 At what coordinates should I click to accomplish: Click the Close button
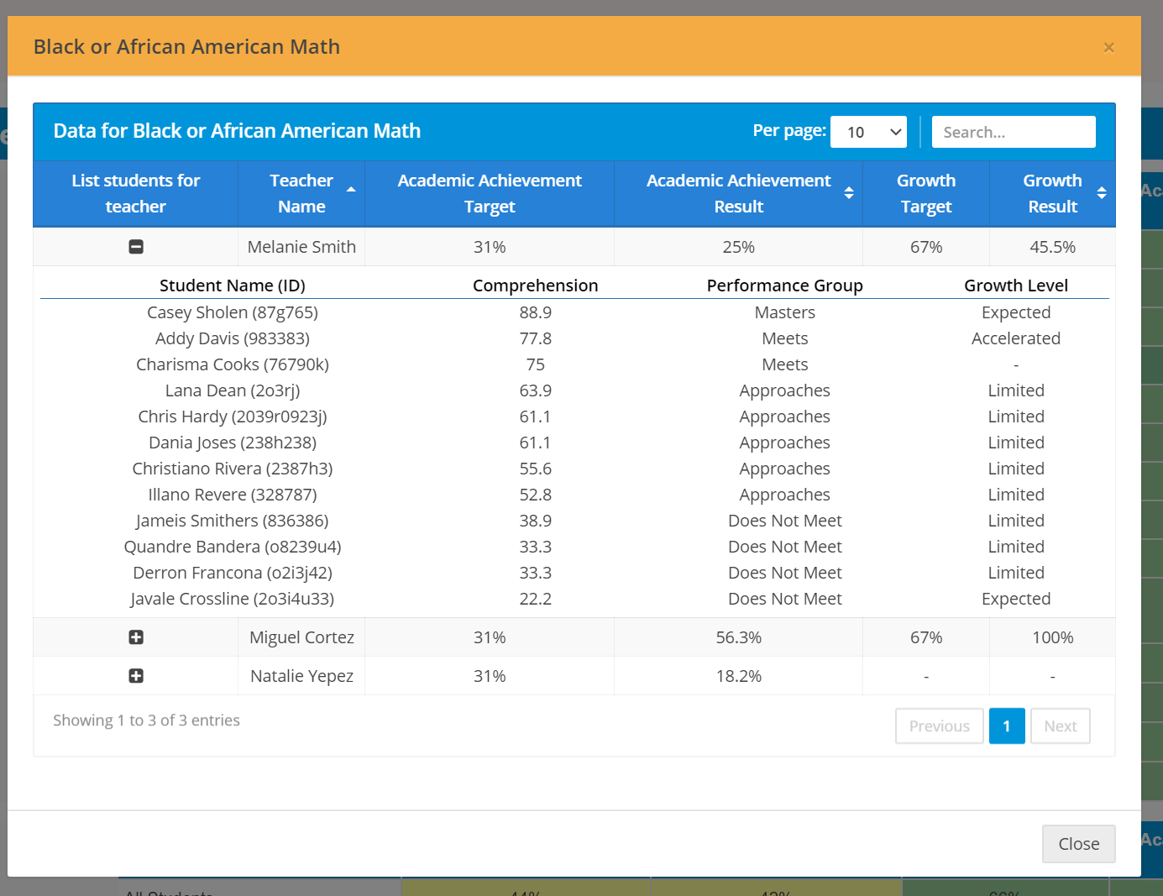pyautogui.click(x=1078, y=844)
